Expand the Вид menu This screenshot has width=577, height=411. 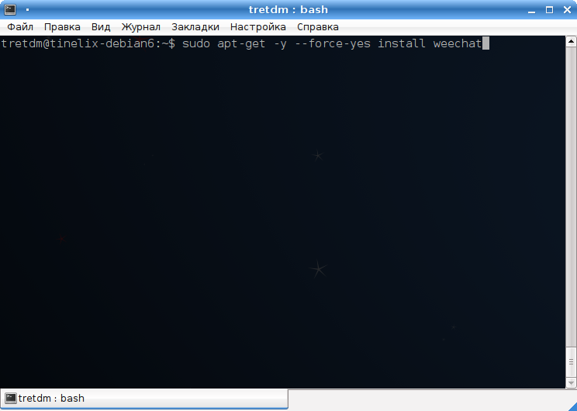tap(101, 26)
